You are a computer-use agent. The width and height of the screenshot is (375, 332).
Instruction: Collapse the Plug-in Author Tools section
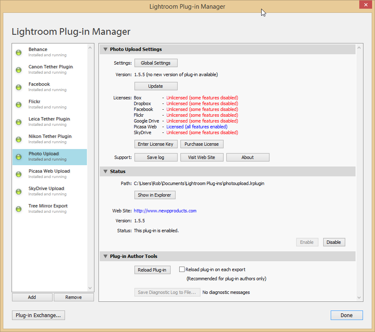click(x=106, y=257)
